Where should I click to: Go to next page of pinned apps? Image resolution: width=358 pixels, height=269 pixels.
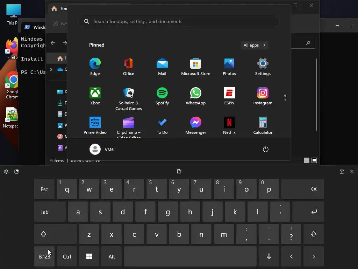285,100
